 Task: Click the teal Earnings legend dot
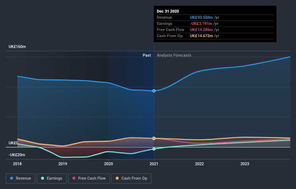tap(43, 178)
